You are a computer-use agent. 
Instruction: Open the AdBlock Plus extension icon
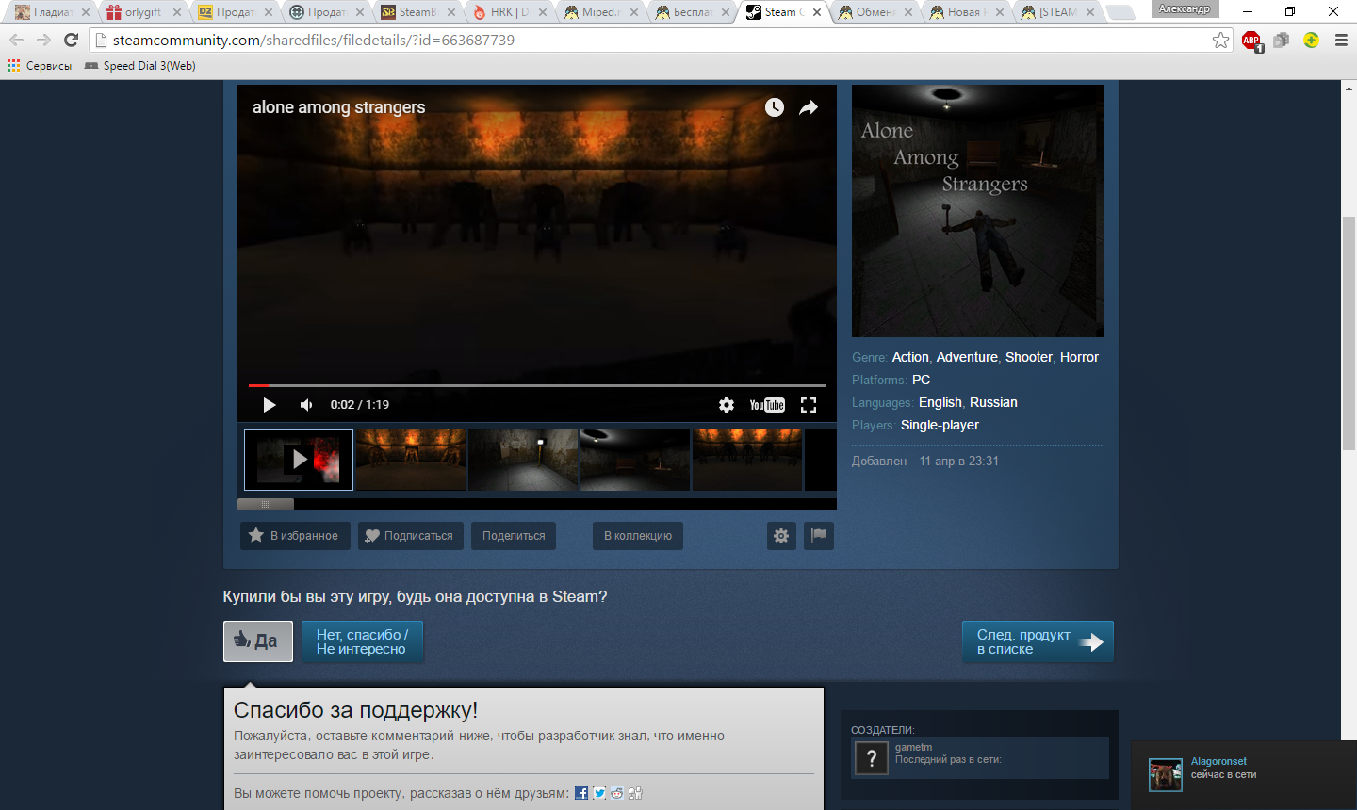1251,40
